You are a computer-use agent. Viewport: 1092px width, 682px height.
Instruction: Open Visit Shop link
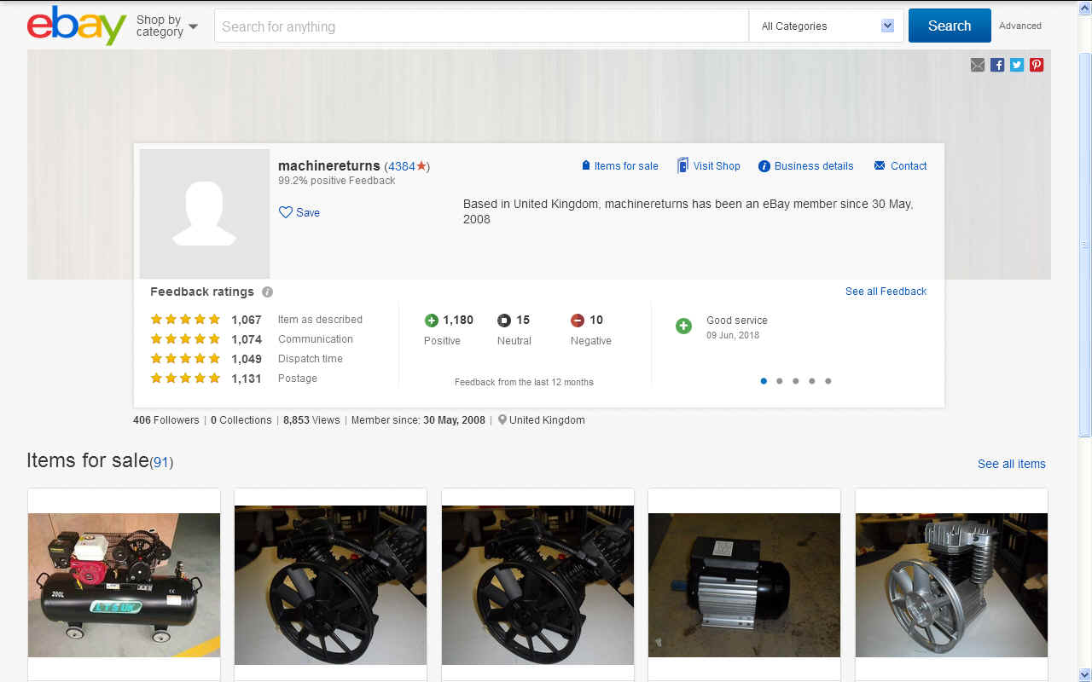coord(708,166)
